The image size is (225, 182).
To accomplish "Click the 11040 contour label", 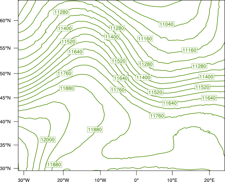I will 166,24.
